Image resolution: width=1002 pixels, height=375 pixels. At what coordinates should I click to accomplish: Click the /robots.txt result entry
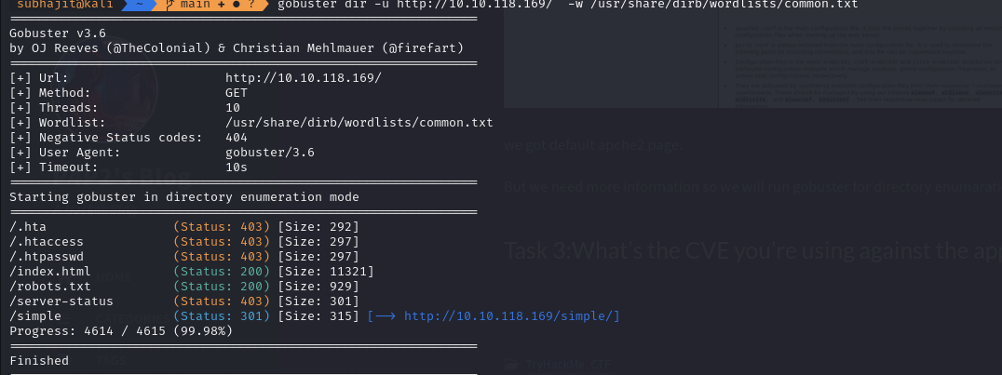50,287
